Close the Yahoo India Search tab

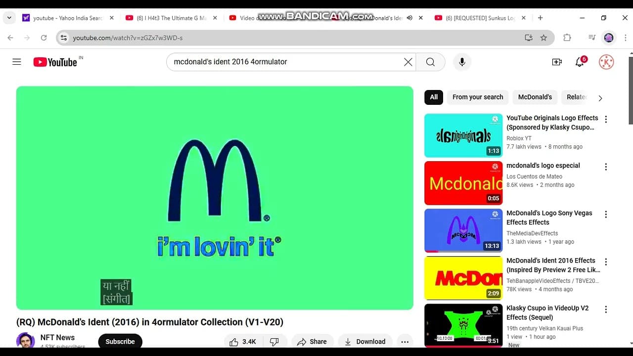111,18
